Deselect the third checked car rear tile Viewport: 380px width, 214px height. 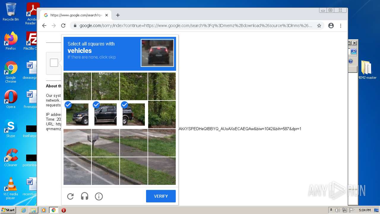tap(134, 114)
